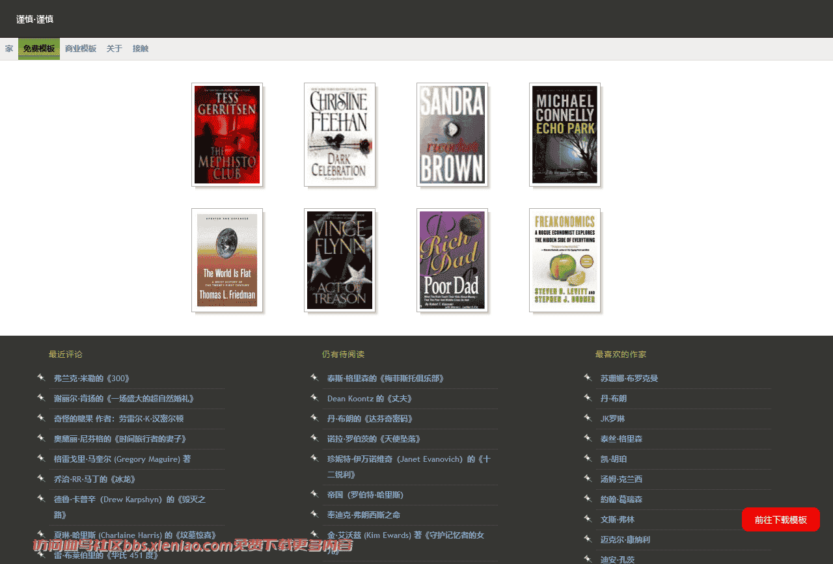The width and height of the screenshot is (833, 564).
Task: Open the 接触 navigation item
Action: [141, 49]
